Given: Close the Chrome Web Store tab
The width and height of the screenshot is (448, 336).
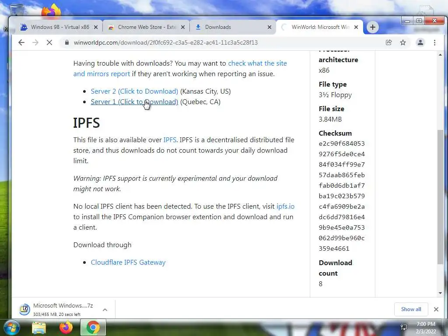Looking at the screenshot, I should tap(183, 27).
